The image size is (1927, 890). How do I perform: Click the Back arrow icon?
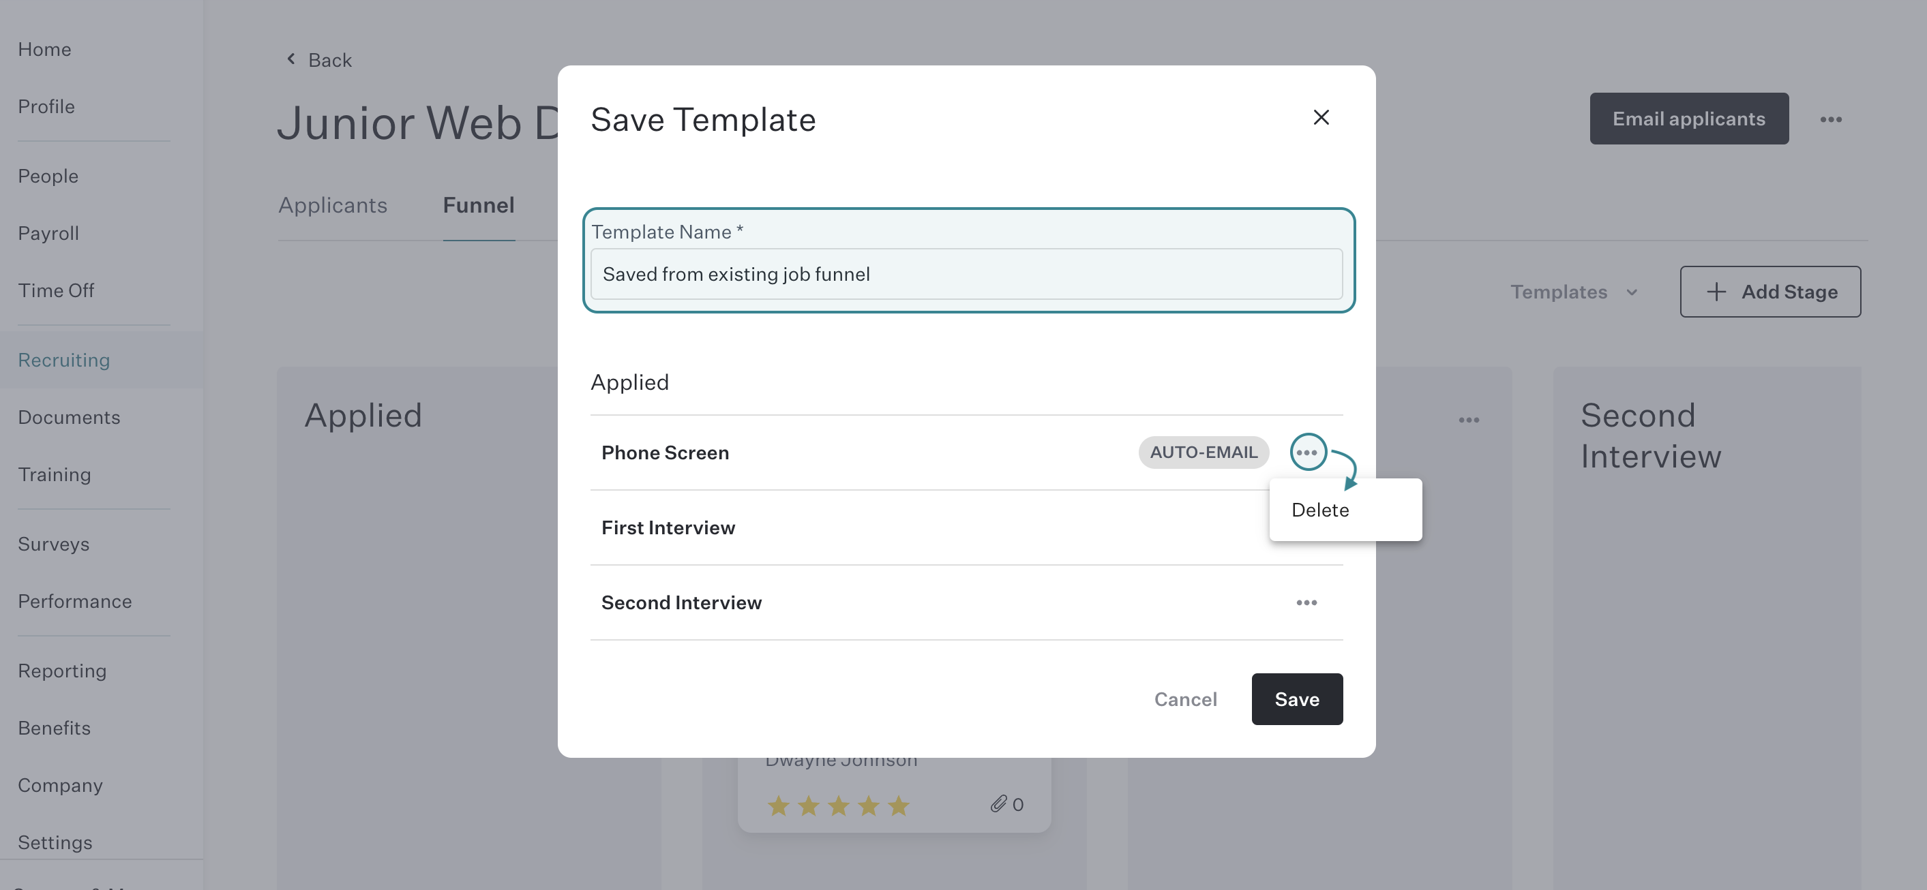tap(291, 59)
